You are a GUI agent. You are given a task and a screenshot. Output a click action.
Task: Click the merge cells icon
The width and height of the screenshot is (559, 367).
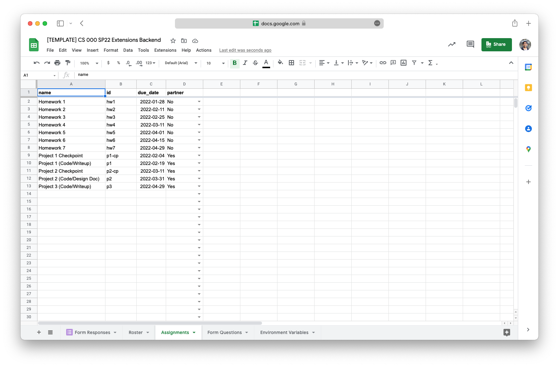point(302,63)
